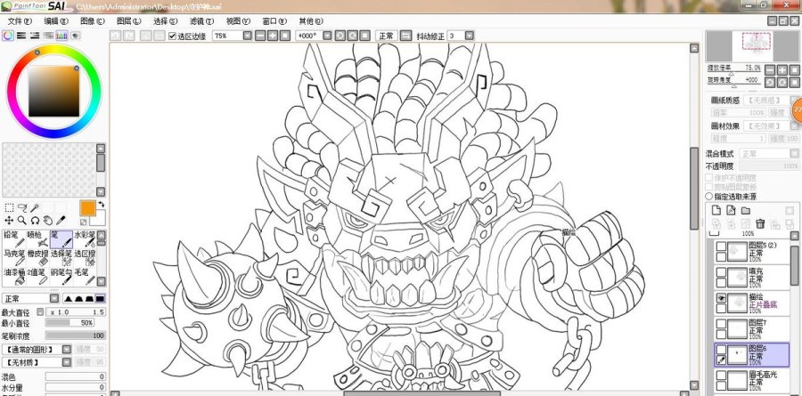Select the 喷枪 airbrush tool

point(37,239)
